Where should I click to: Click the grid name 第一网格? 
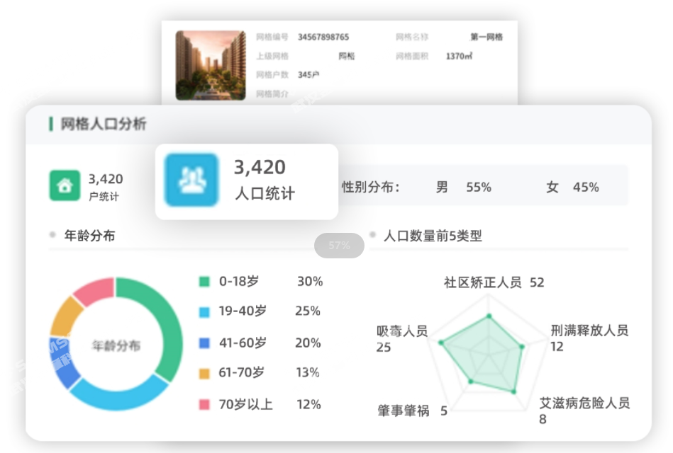486,37
